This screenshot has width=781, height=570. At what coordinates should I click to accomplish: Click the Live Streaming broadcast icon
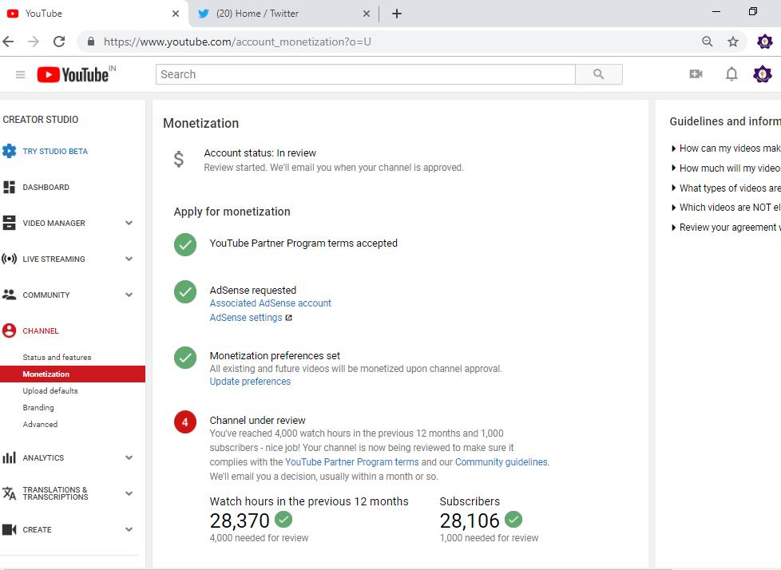[9, 259]
